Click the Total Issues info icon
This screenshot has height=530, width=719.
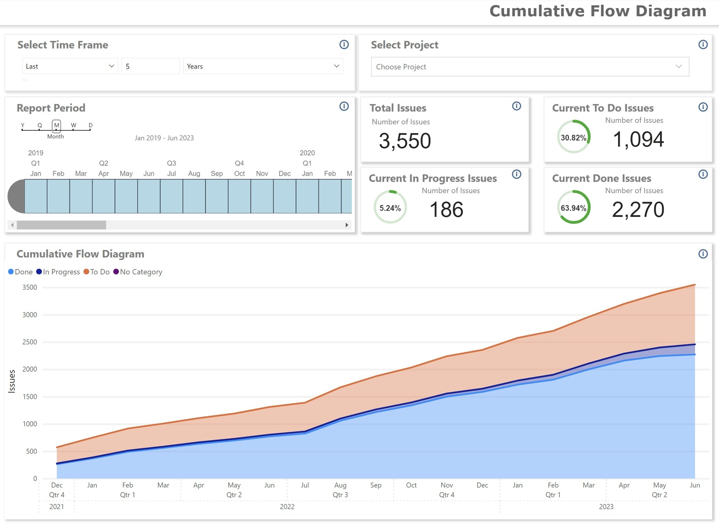click(516, 106)
